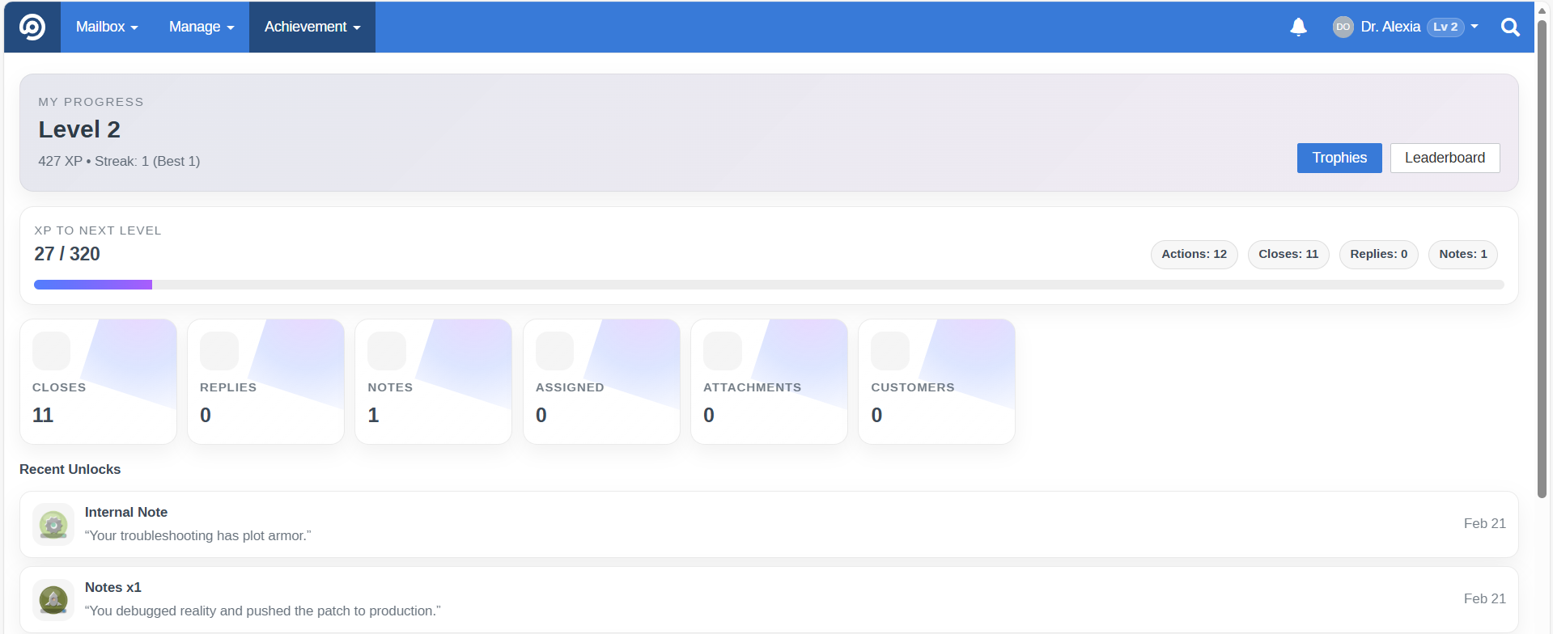The image size is (1553, 634).
Task: Open the search magnifier icon
Action: click(x=1510, y=27)
